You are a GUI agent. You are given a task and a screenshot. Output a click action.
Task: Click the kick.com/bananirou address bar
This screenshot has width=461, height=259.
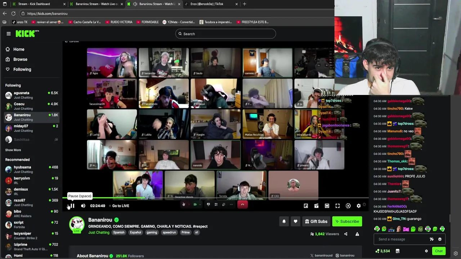click(176, 14)
